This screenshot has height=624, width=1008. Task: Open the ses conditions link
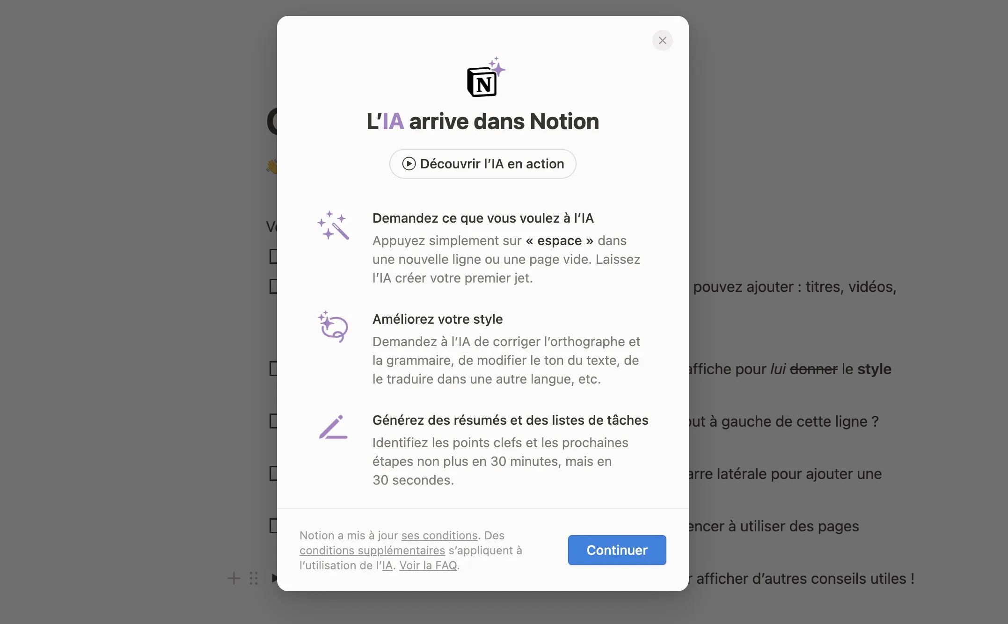click(439, 535)
